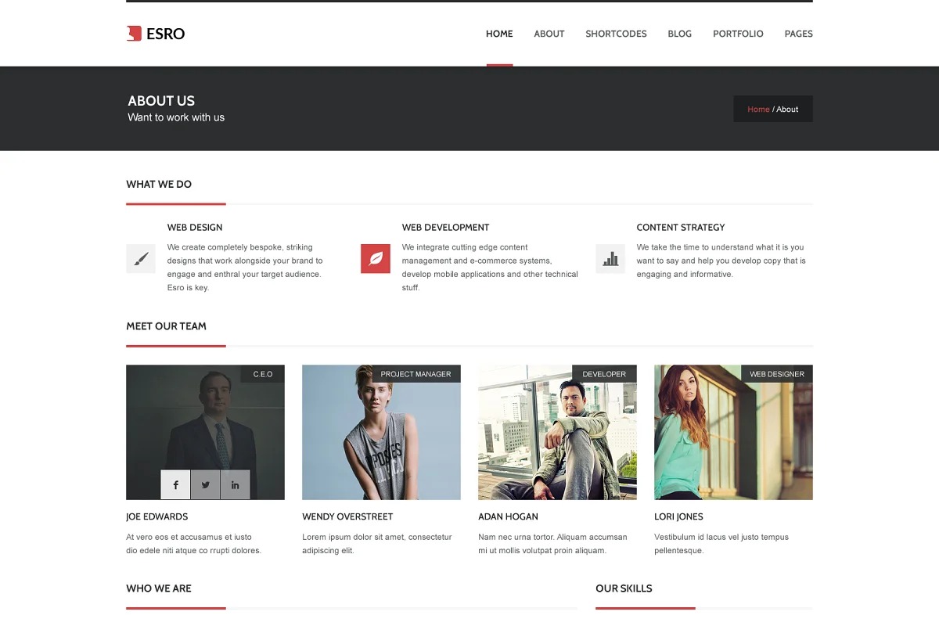The image size is (939, 626).
Task: Select Adan Hogan's developer photo
Action: point(557,438)
